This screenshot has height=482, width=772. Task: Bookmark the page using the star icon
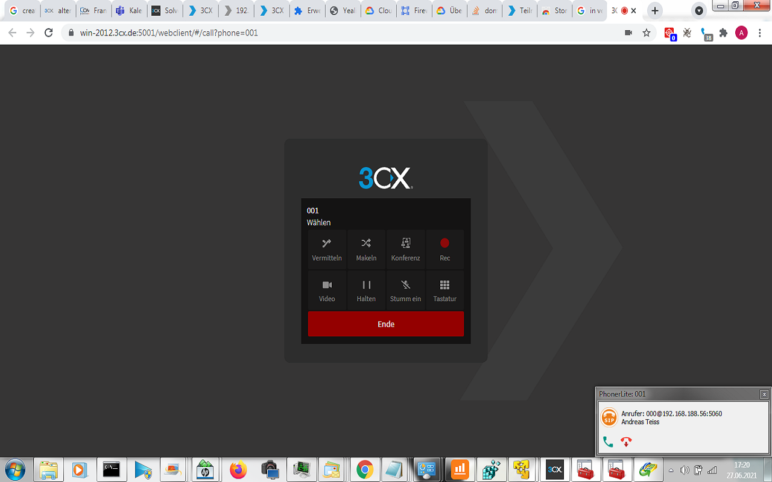(x=646, y=33)
